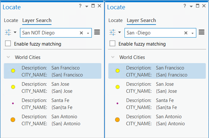
Task: Click yellow San Francisco marker in left pane
Action: click(13, 70)
